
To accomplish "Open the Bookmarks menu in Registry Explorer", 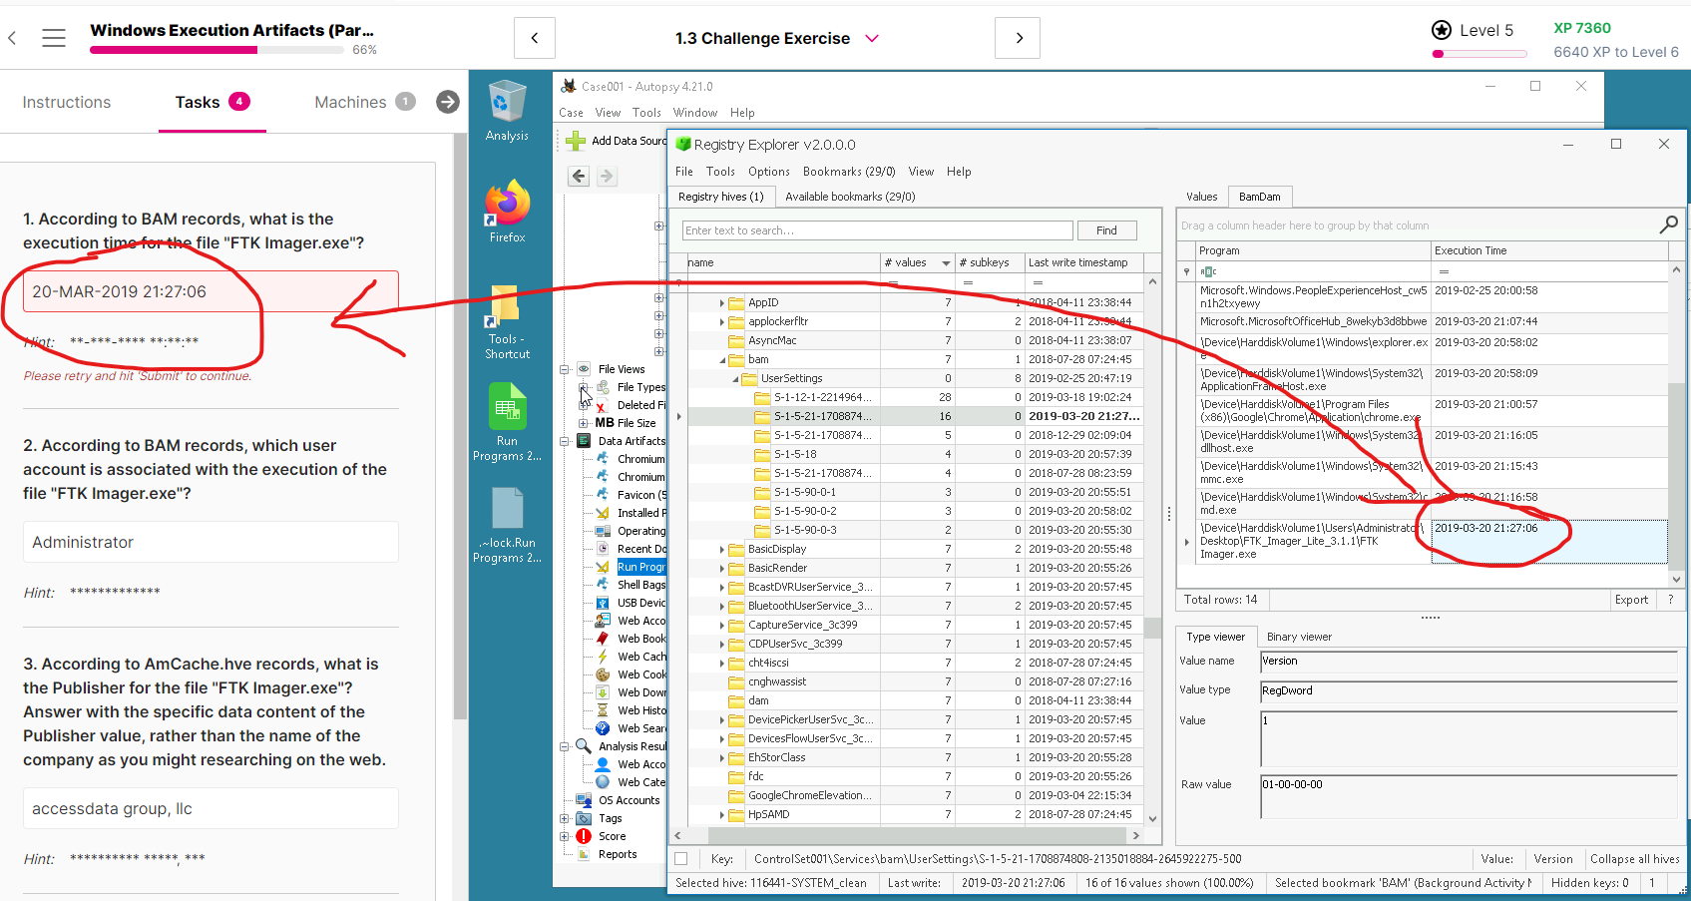I will point(848,172).
